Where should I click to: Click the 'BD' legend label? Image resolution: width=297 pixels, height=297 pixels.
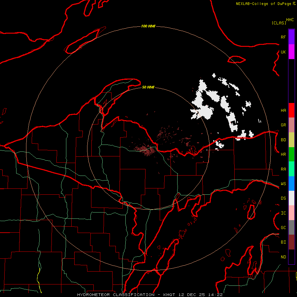click(283, 140)
